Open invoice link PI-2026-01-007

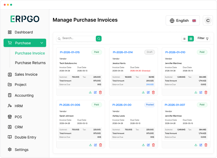[x=175, y=105]
